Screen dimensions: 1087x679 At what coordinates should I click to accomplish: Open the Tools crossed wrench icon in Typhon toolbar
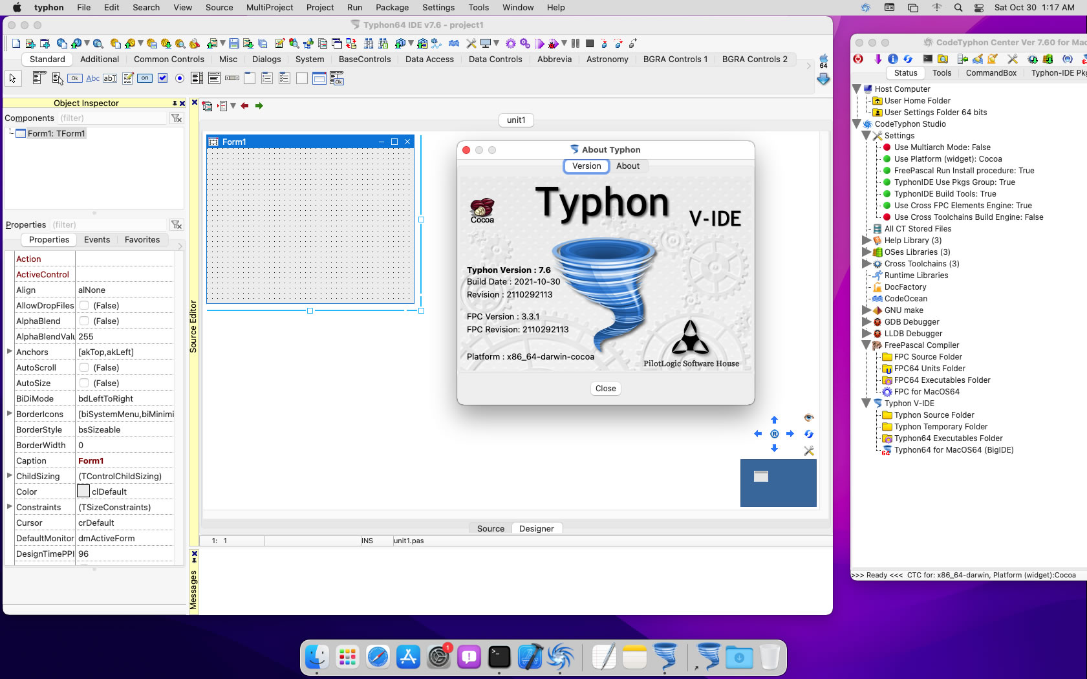pyautogui.click(x=471, y=43)
